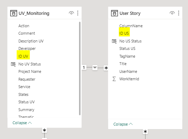This screenshot has height=139, width=188.
Task: Select the Comment field
Action: click(27, 33)
